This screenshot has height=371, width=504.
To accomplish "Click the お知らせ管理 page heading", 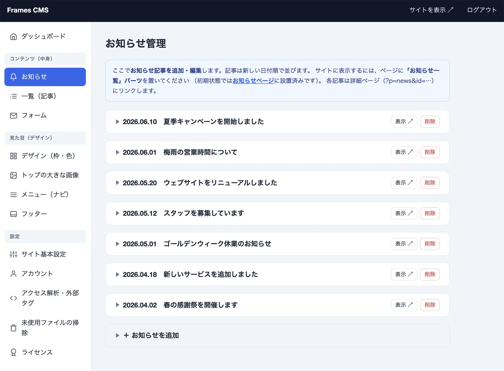I will click(x=136, y=43).
